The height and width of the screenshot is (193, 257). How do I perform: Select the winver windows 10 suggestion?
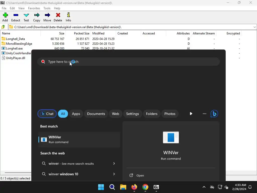pos(79,174)
